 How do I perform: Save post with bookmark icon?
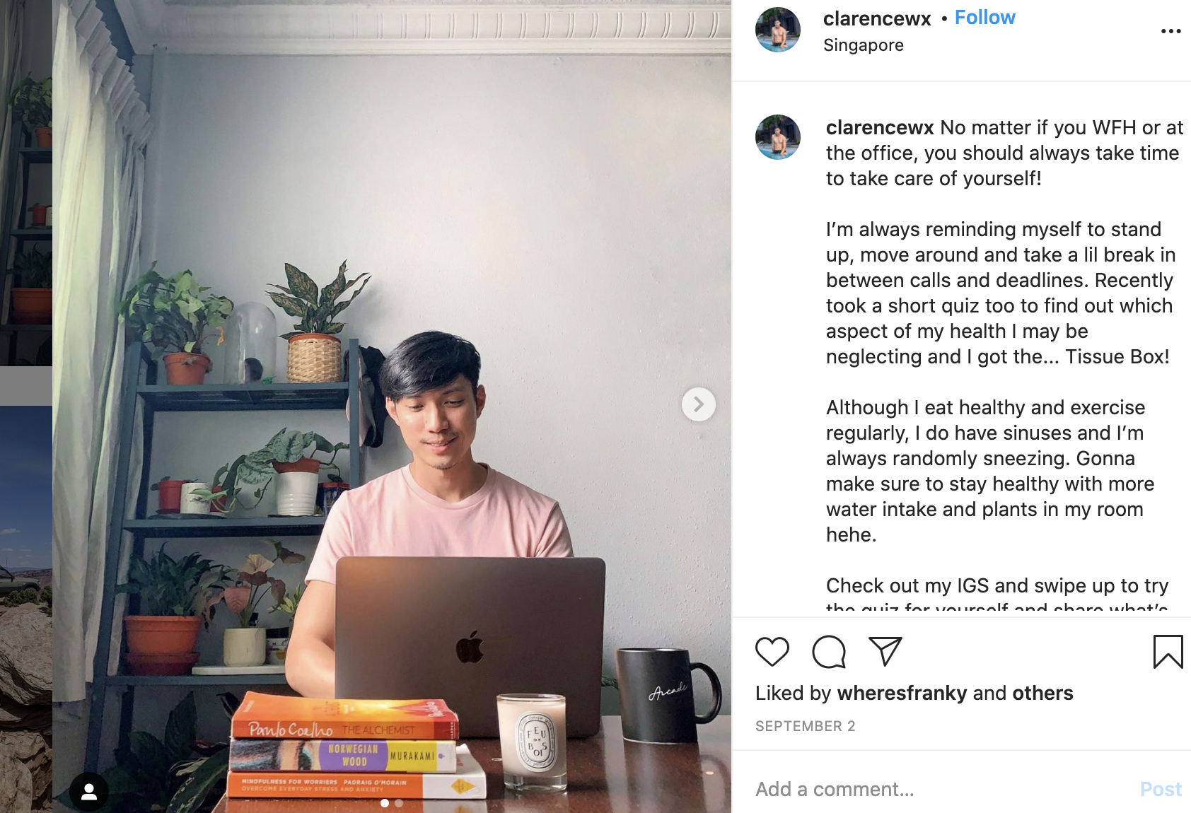tap(1168, 651)
